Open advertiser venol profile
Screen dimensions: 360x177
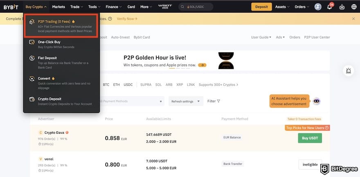coord(49,159)
